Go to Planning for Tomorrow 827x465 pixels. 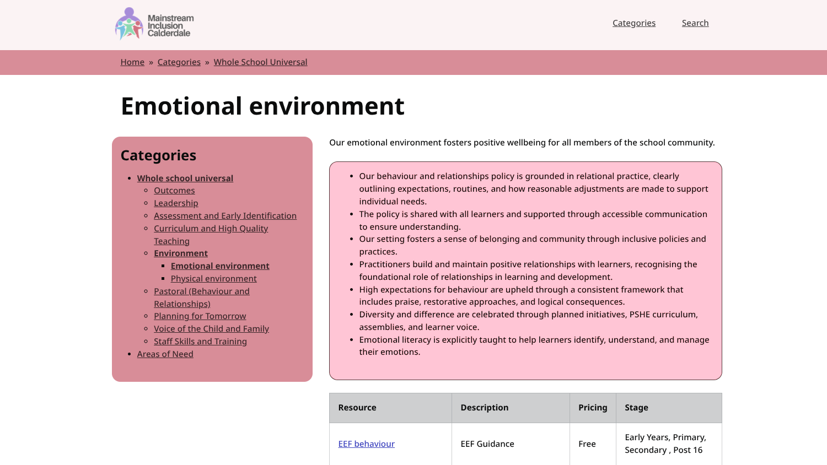200,316
